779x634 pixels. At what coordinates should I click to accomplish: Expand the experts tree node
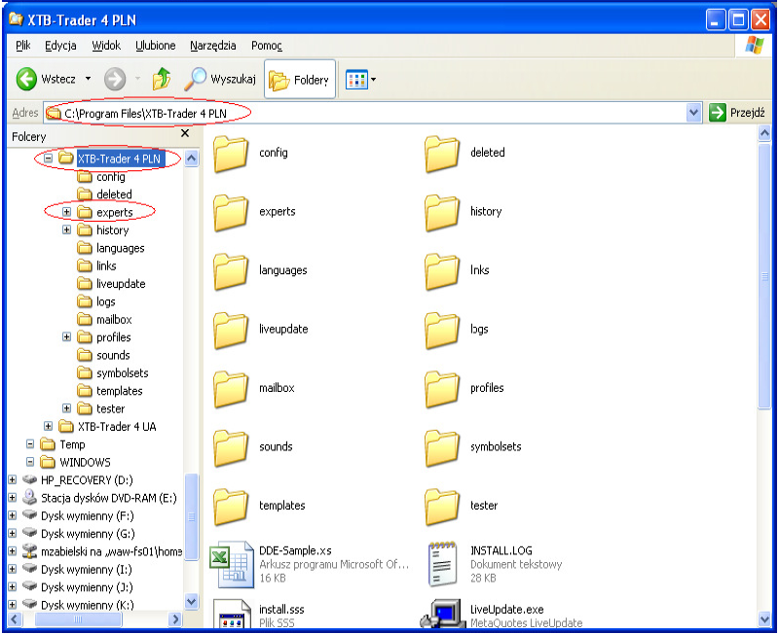66,212
